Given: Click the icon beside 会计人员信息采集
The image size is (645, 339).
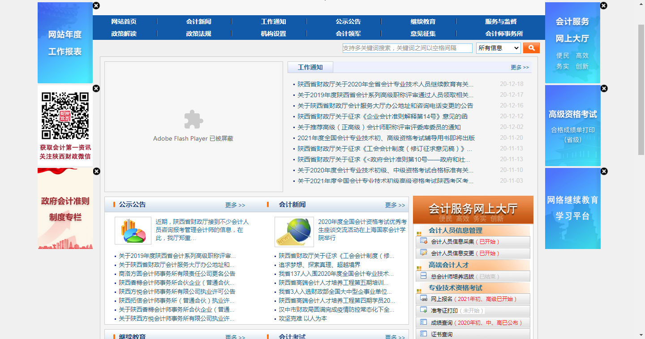Looking at the screenshot, I should pyautogui.click(x=423, y=241).
